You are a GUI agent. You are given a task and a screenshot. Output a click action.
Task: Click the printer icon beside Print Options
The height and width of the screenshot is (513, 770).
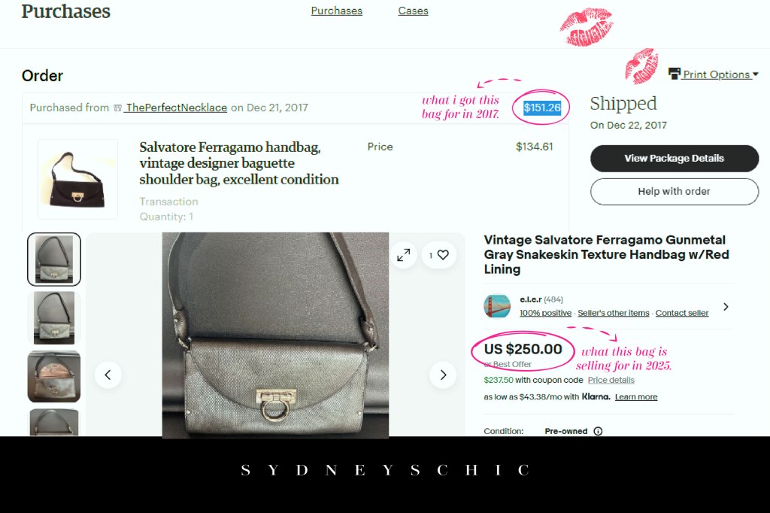click(x=675, y=74)
